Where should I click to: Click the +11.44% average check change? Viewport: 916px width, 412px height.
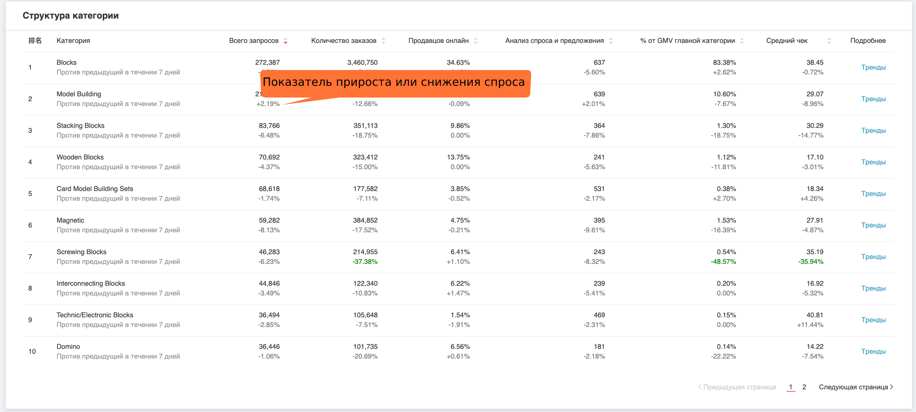(x=810, y=325)
